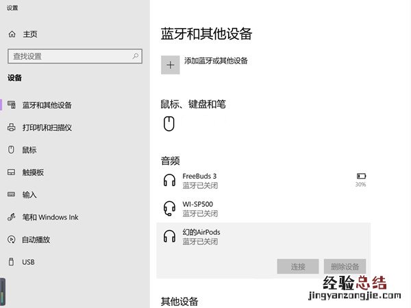The height and width of the screenshot is (308, 411).
Task: Click the FreeBuds 3 battery level icon
Action: 360,177
